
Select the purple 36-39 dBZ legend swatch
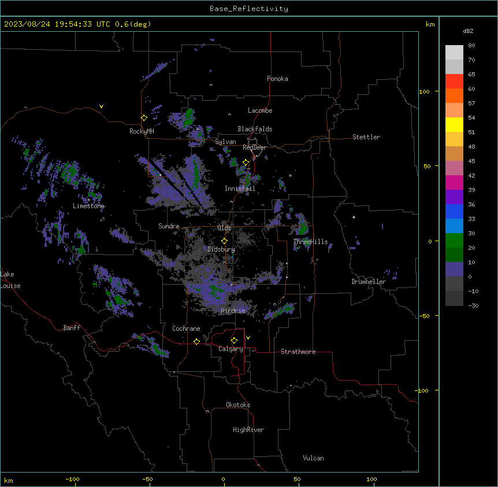(454, 197)
